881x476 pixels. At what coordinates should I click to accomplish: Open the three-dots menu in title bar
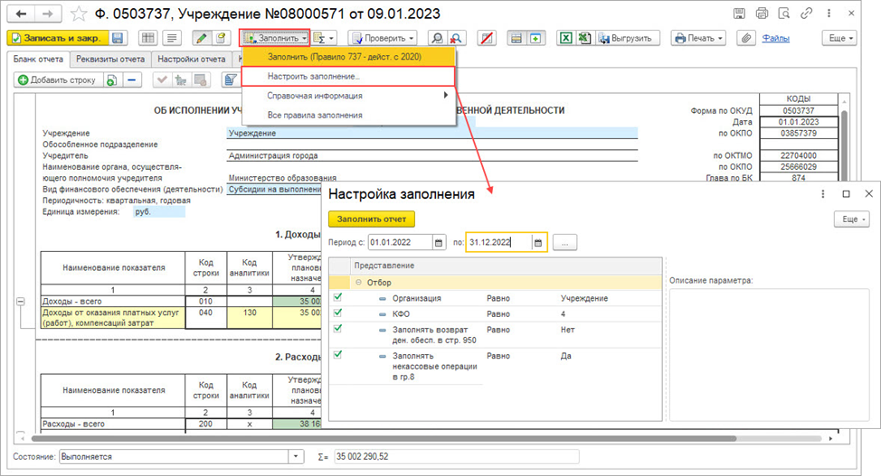[x=829, y=14]
